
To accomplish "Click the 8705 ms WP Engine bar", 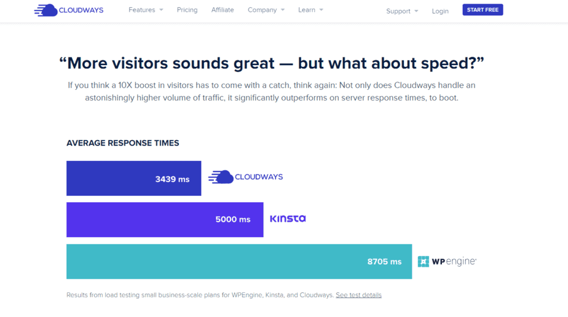I will (x=239, y=261).
